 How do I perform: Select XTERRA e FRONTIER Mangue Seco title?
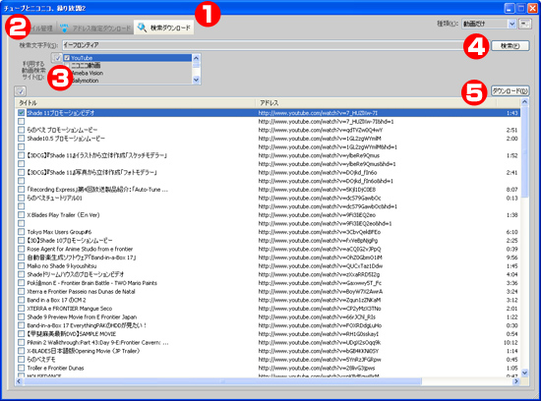(70, 309)
